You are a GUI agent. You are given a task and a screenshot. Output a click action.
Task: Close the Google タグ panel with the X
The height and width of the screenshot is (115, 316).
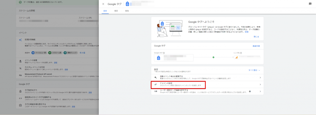pyautogui.click(x=103, y=4)
